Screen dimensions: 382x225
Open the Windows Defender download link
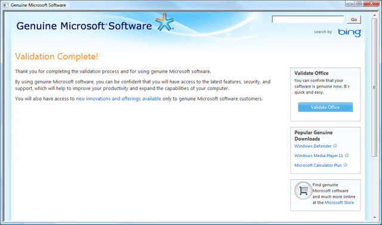(x=313, y=146)
